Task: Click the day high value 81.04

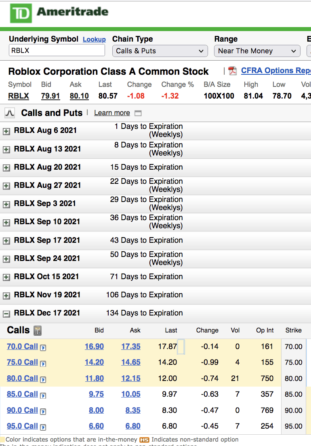Action: [x=253, y=96]
